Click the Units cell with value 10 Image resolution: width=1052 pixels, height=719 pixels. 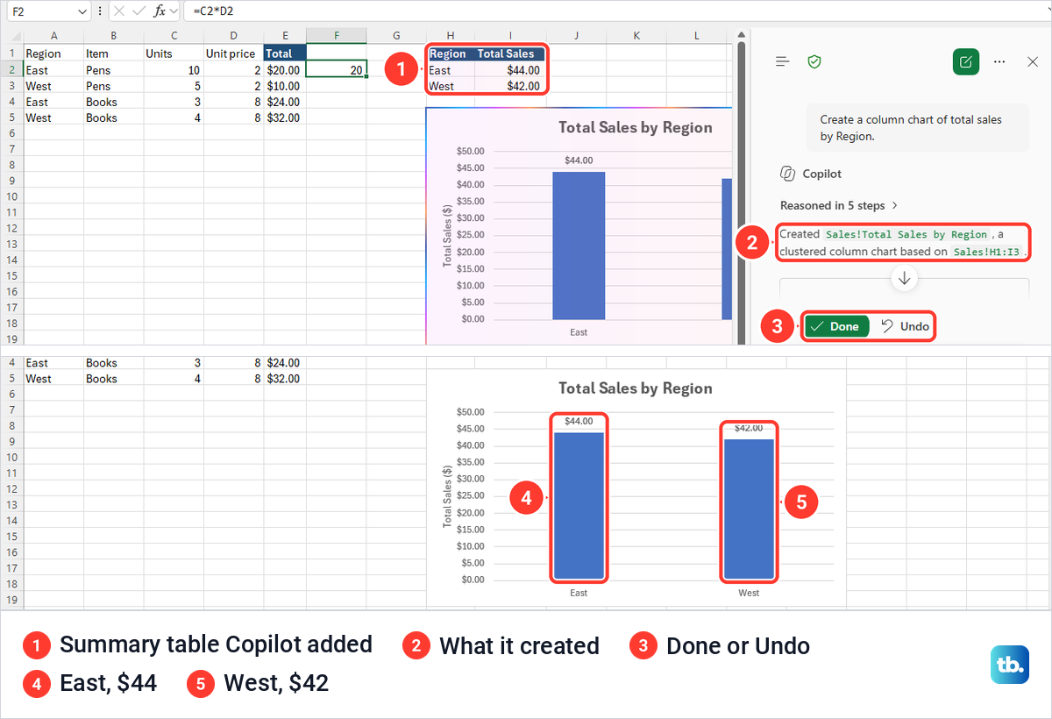[x=174, y=70]
